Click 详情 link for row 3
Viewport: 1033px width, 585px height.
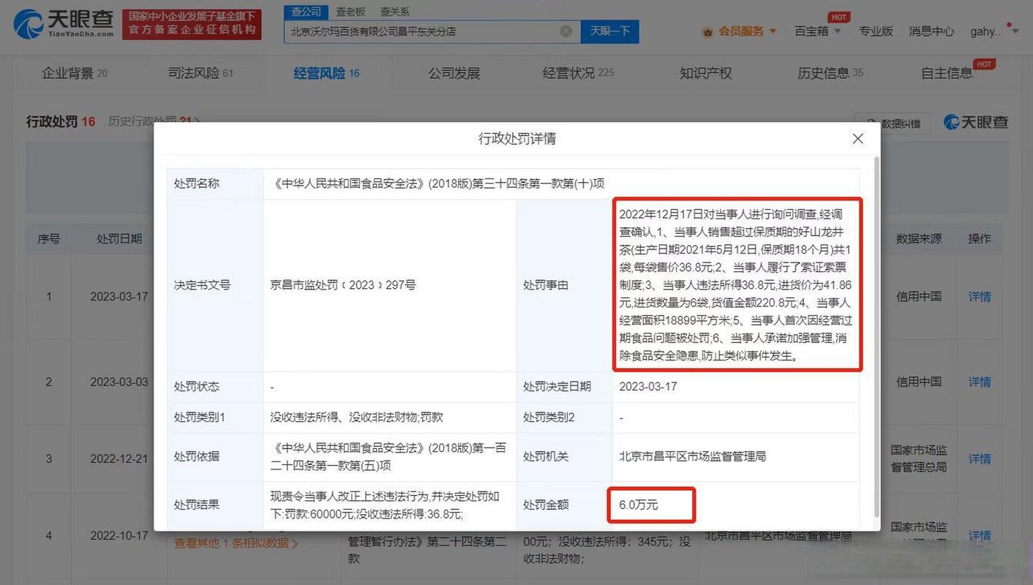(980, 458)
